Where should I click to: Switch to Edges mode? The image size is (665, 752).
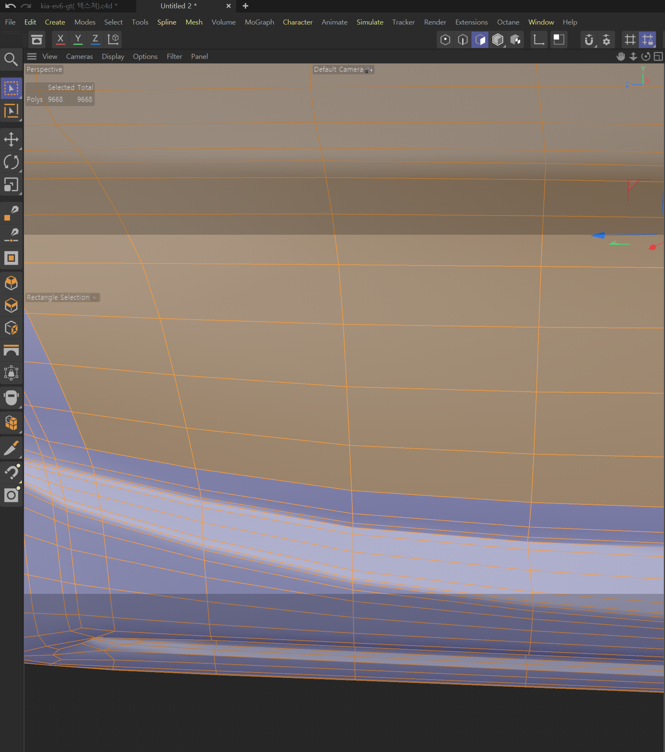click(463, 40)
